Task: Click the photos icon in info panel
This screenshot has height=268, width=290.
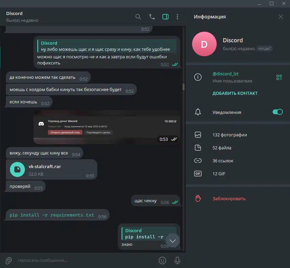Action: pyautogui.click(x=198, y=135)
